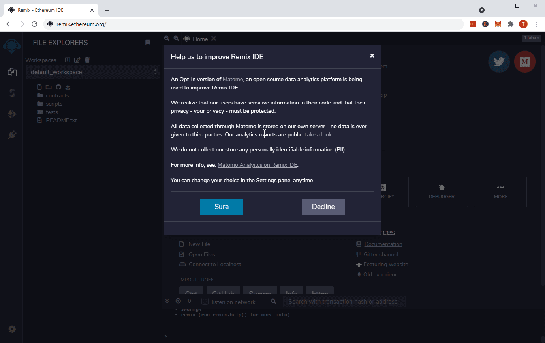Image resolution: width=545 pixels, height=343 pixels.
Task: Create new file icon in explorer
Action: coord(39,87)
